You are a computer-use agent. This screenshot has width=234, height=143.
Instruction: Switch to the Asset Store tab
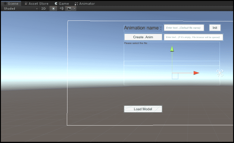point(36,4)
